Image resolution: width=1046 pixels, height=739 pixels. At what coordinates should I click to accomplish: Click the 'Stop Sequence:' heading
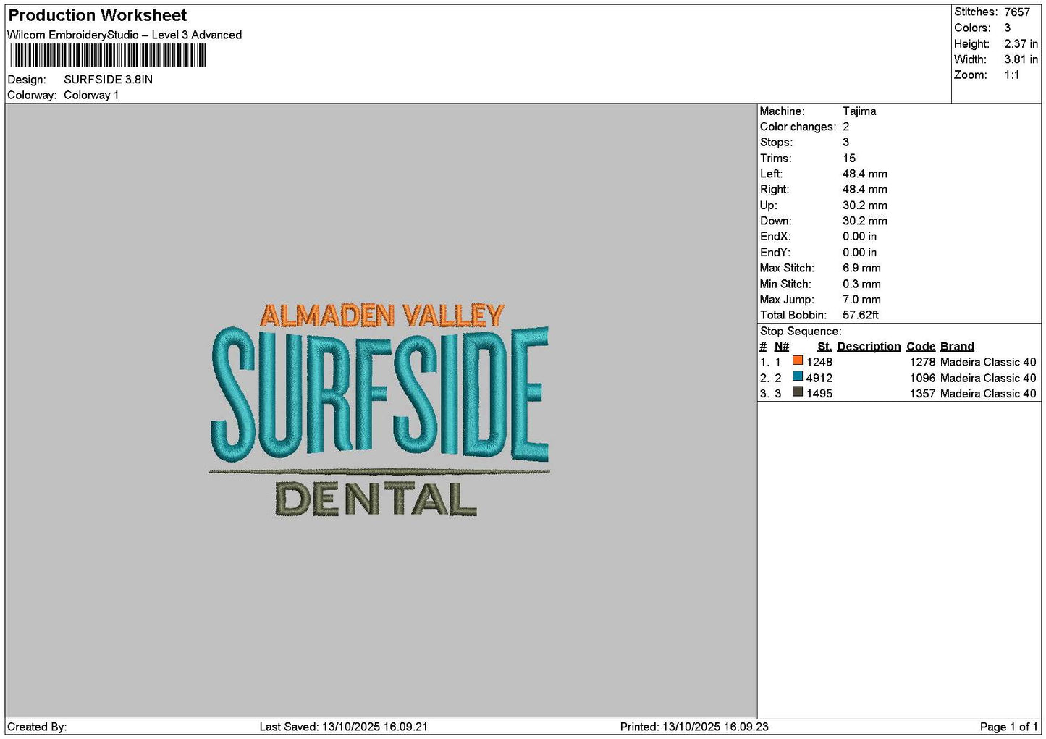click(801, 332)
